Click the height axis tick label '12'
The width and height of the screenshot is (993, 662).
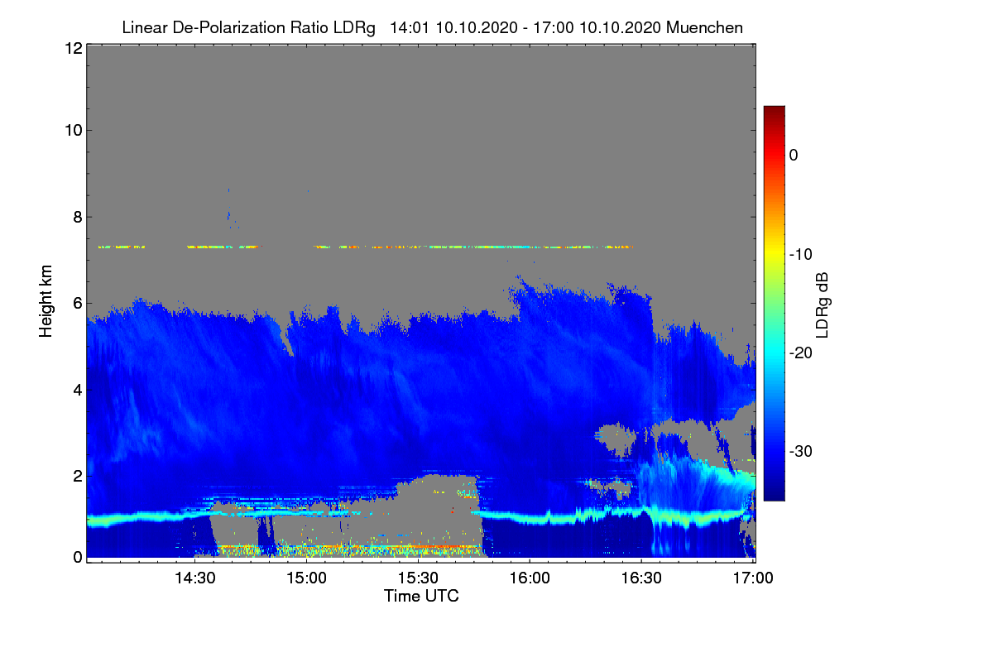coord(72,48)
